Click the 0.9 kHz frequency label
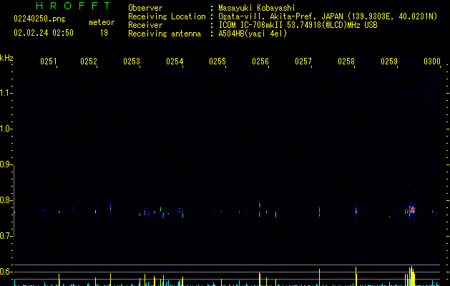This screenshot has height=286, width=450. tap(6, 164)
